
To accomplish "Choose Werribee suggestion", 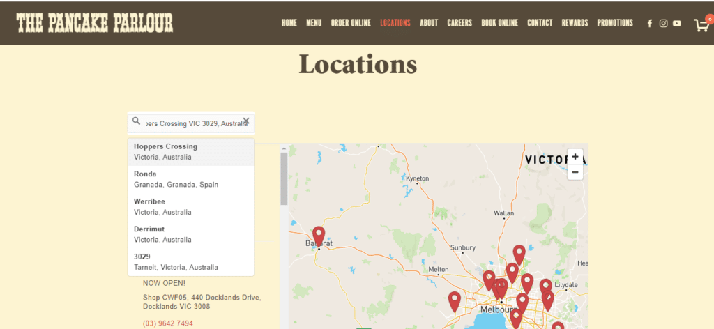I will 191,206.
